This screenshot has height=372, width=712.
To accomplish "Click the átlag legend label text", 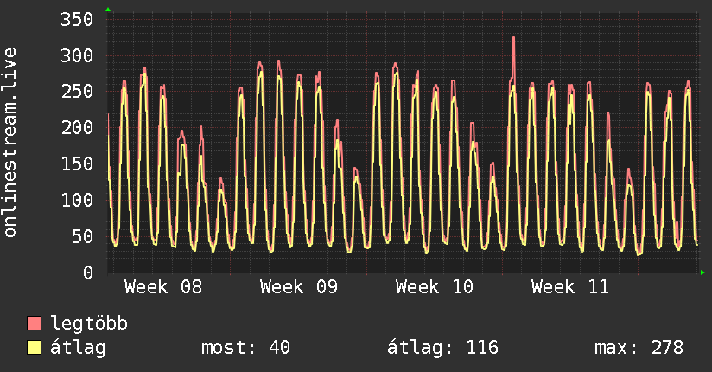I will 78,348.
